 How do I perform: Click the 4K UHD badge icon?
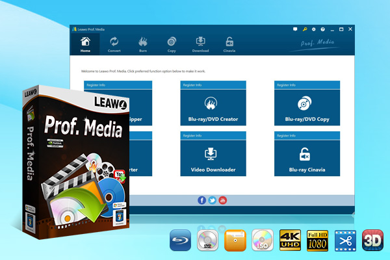pyautogui.click(x=290, y=240)
